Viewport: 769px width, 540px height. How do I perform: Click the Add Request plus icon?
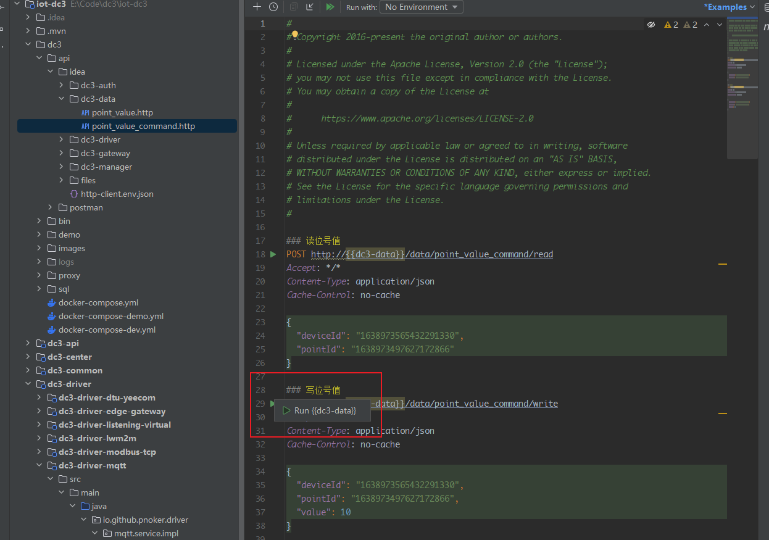(257, 7)
